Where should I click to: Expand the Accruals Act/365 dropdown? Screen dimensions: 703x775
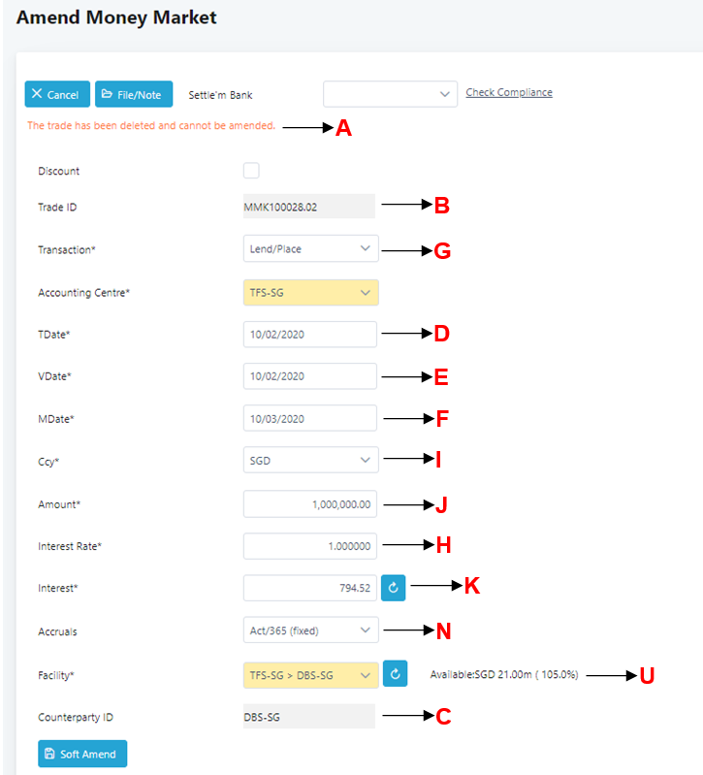tap(310, 631)
